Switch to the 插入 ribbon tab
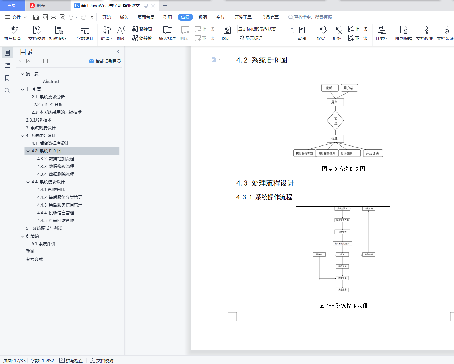The width and height of the screenshot is (454, 364). pyautogui.click(x=124, y=17)
